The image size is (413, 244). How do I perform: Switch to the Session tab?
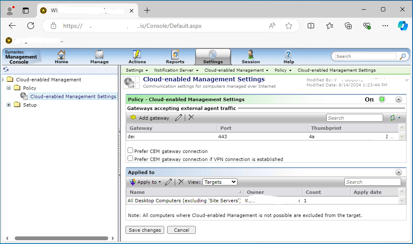click(251, 56)
